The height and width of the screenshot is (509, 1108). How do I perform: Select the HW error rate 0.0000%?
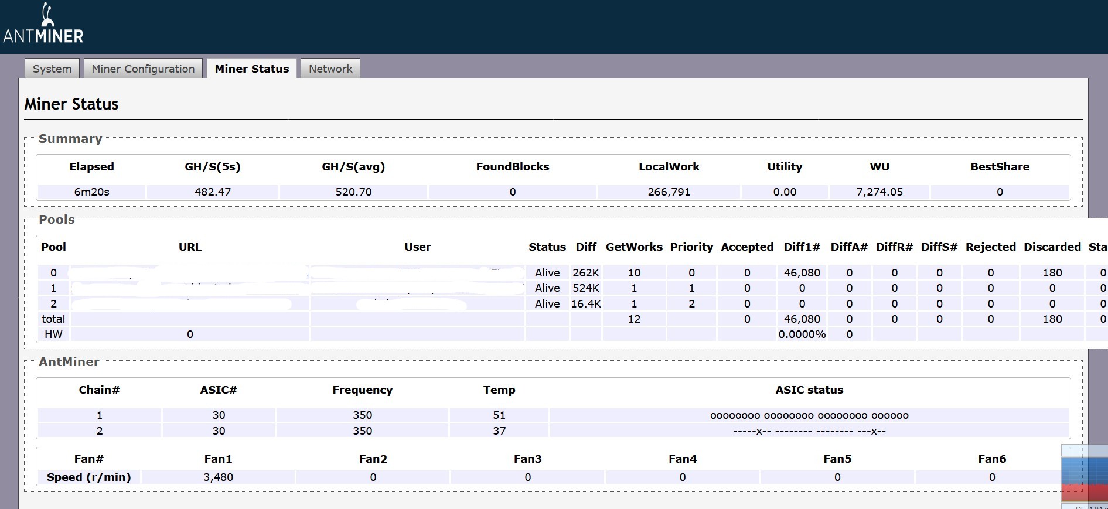click(x=802, y=334)
